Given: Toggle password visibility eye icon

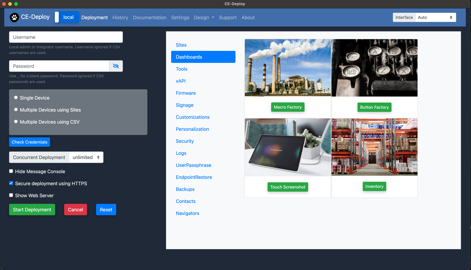Looking at the screenshot, I should 116,66.
